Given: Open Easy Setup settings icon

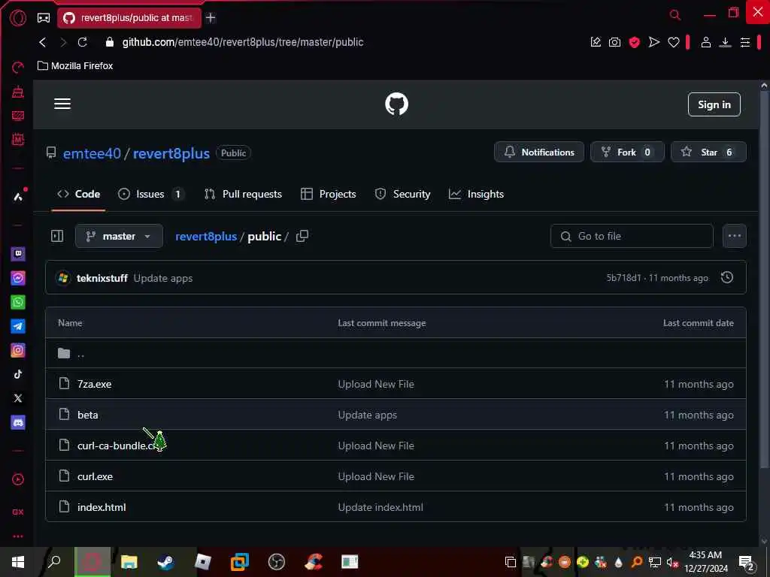Looking at the screenshot, I should click(745, 42).
